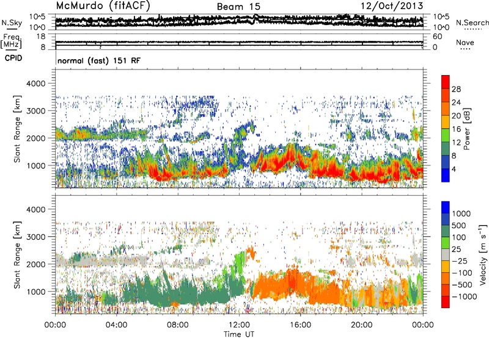Select the dark green 100–500 velocity swatch
This screenshot has height=338, width=489.
(446, 231)
